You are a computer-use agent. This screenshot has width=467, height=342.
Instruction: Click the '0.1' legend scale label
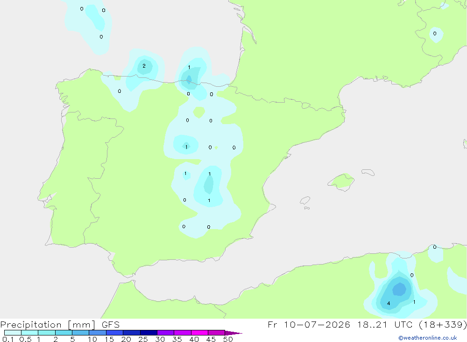click(8, 339)
